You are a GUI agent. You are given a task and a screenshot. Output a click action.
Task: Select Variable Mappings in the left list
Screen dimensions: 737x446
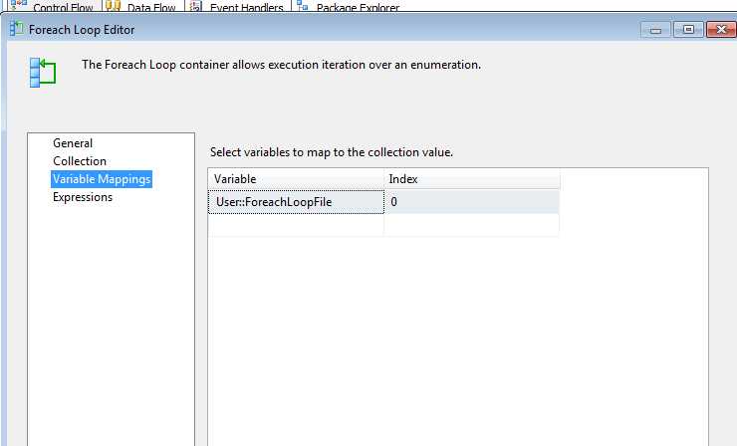(x=102, y=179)
